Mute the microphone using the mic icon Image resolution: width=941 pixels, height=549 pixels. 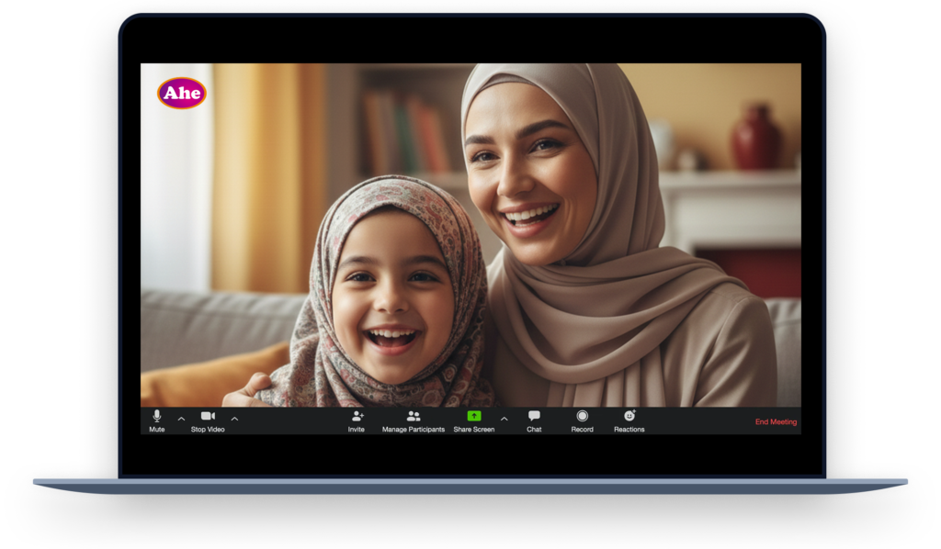click(x=157, y=416)
